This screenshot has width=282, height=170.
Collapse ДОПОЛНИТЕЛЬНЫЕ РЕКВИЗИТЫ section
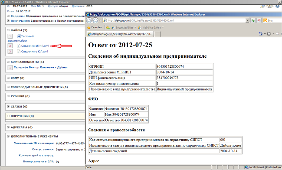[x=8, y=137]
